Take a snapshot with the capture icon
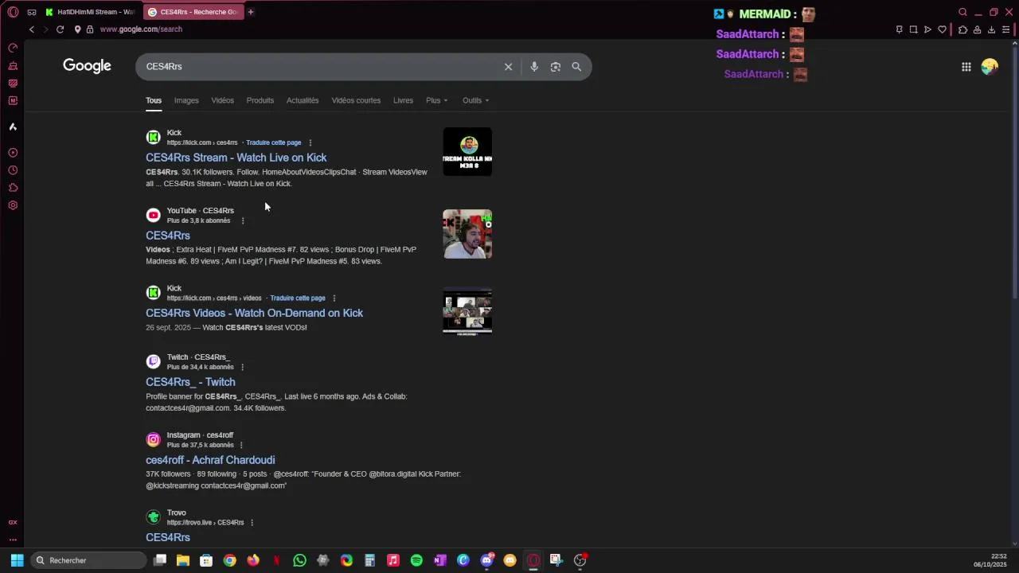Screen dimensions: 1019x573 (x=913, y=29)
